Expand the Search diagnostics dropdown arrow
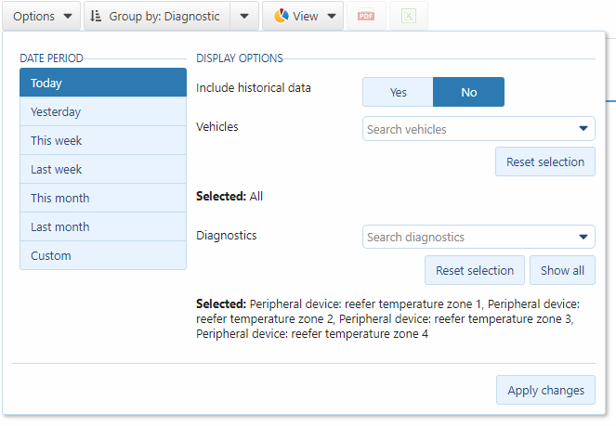 [583, 237]
